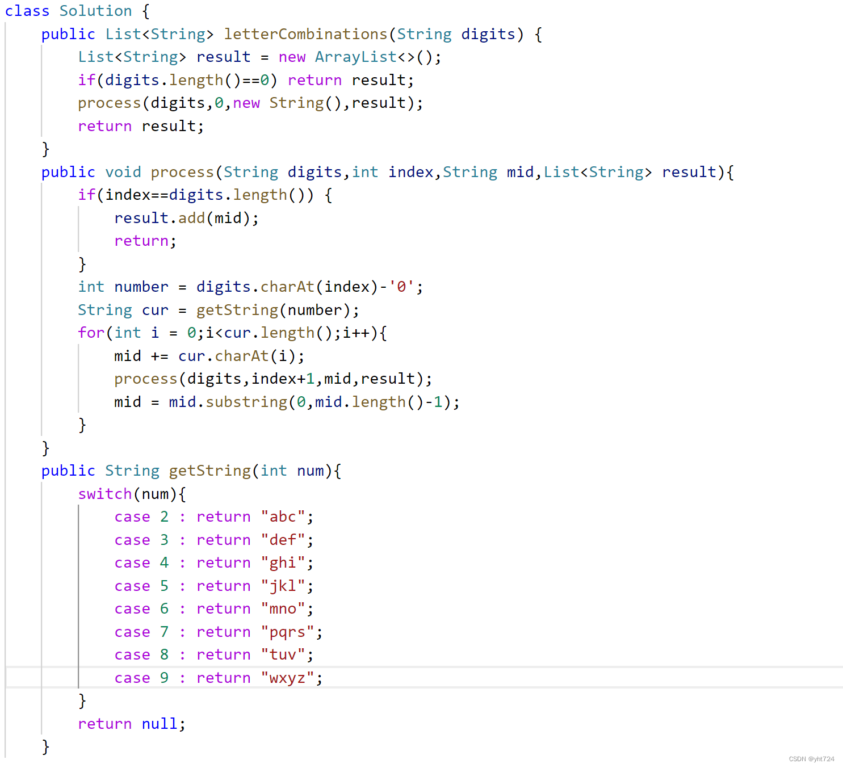Click the highlighted case 9 "wxyz" line

(219, 678)
